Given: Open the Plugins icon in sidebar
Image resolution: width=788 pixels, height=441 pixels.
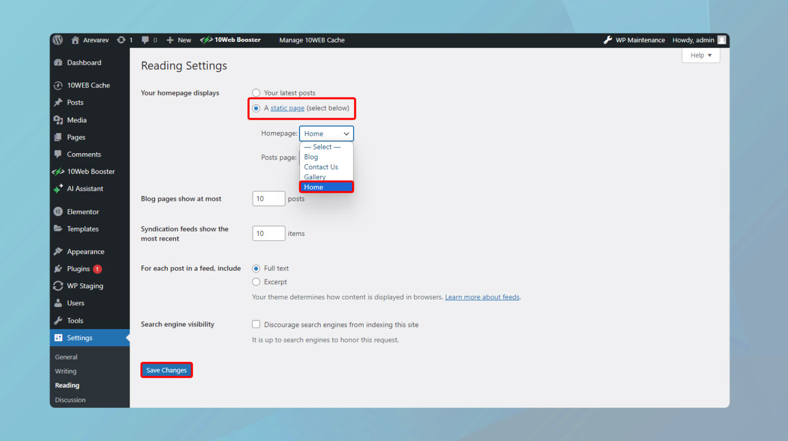Looking at the screenshot, I should pos(58,269).
